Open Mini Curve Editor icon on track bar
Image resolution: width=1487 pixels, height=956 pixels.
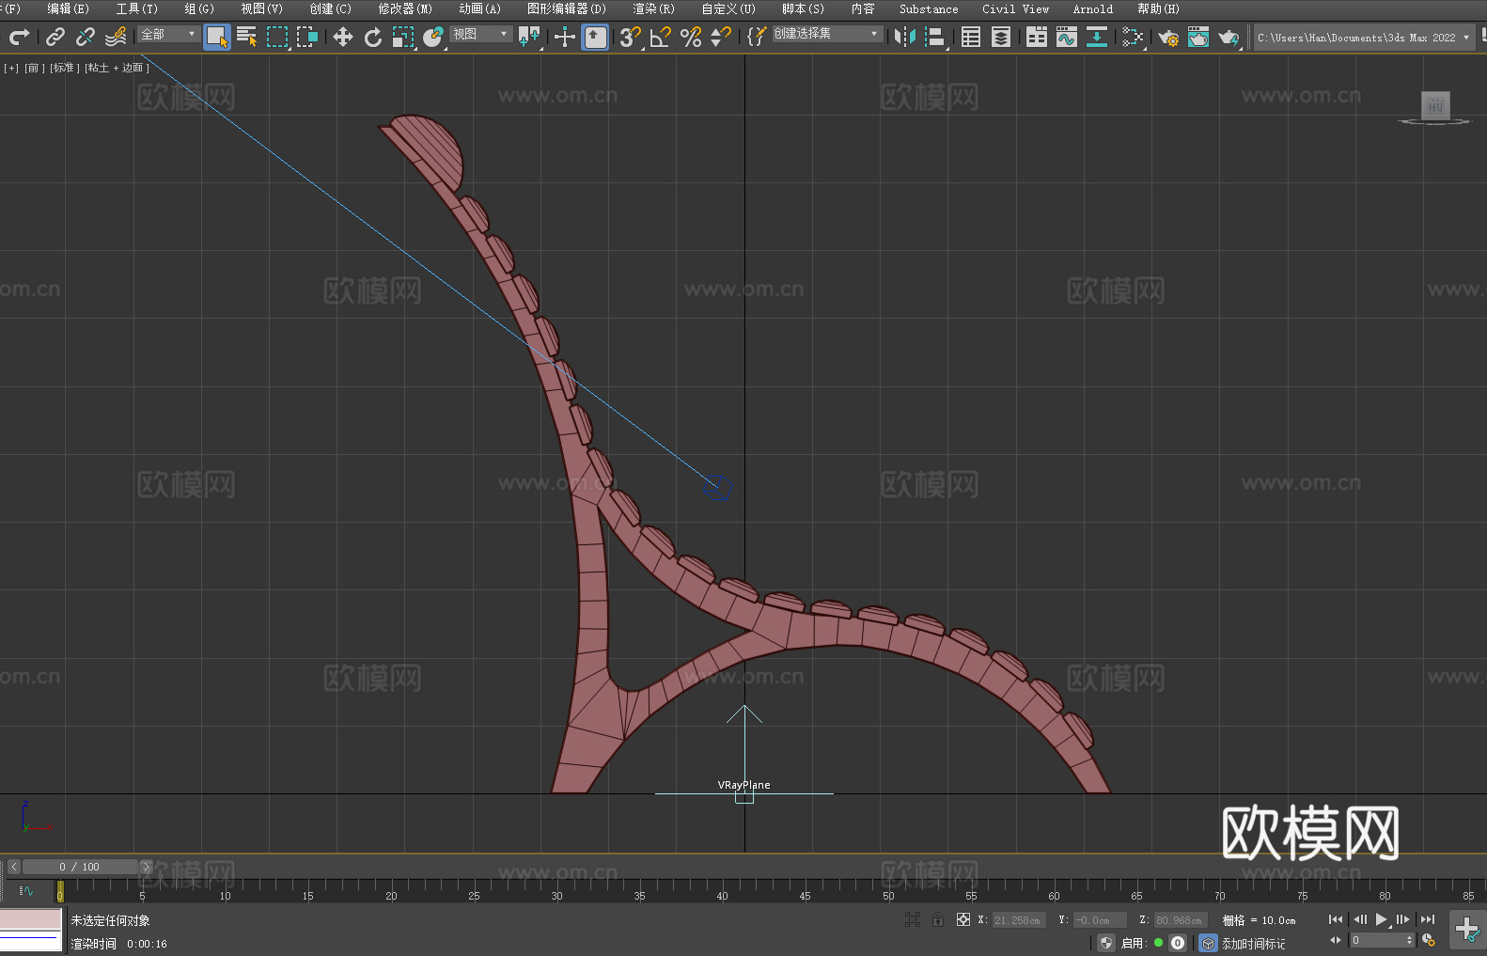pyautogui.click(x=26, y=890)
